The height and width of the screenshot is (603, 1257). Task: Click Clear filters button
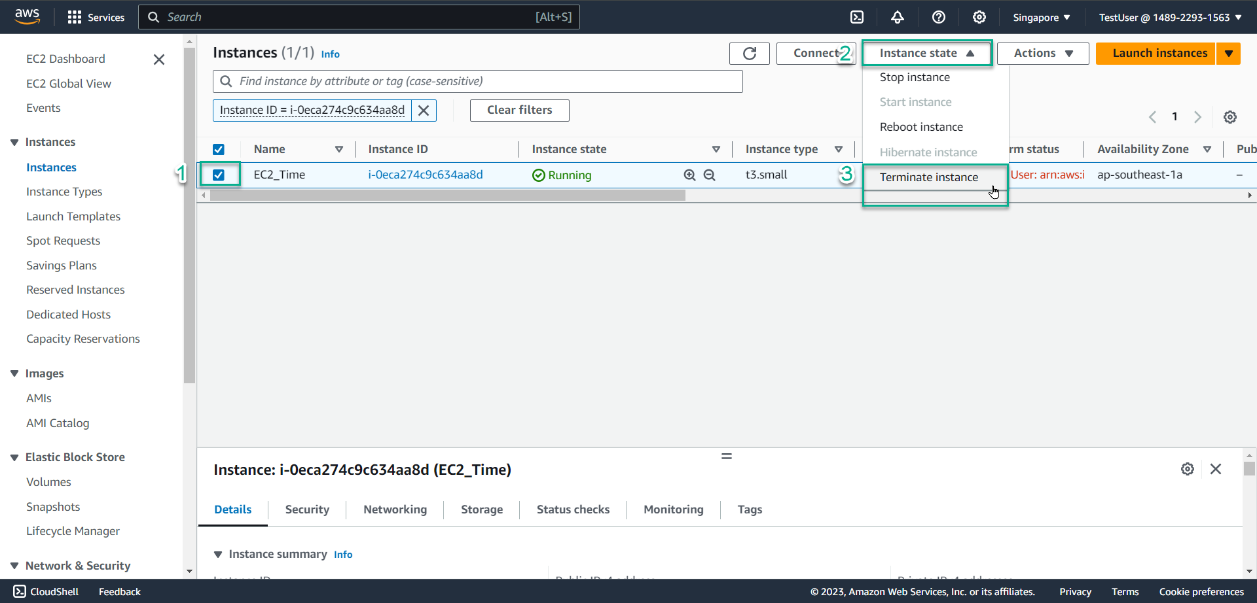(x=519, y=111)
